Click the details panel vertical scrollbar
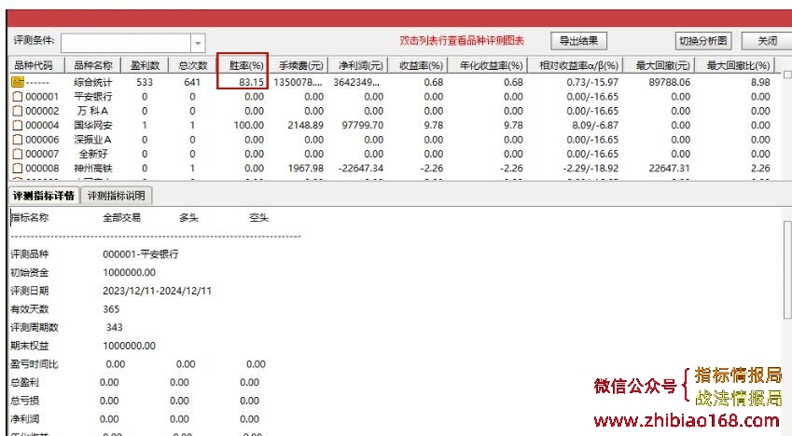The height and width of the screenshot is (436, 792). point(787,269)
